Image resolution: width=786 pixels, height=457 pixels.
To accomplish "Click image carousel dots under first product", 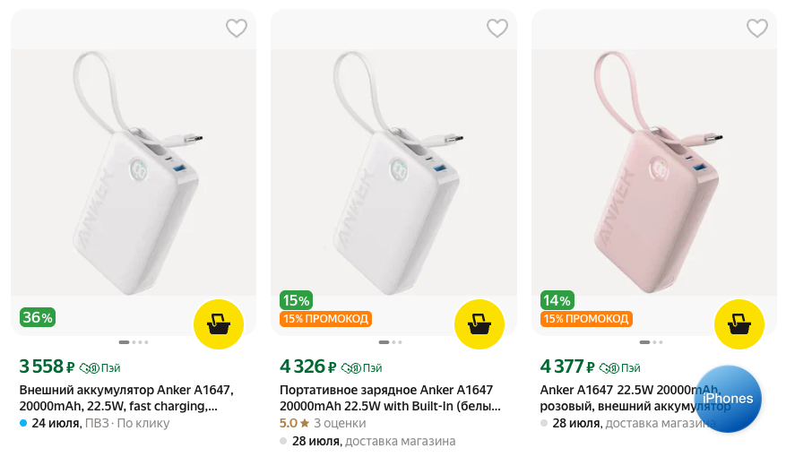I will coord(134,342).
